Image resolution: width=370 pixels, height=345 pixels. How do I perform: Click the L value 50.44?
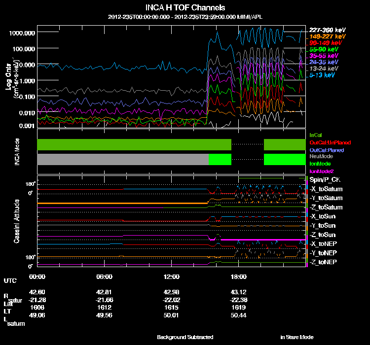click(x=239, y=315)
